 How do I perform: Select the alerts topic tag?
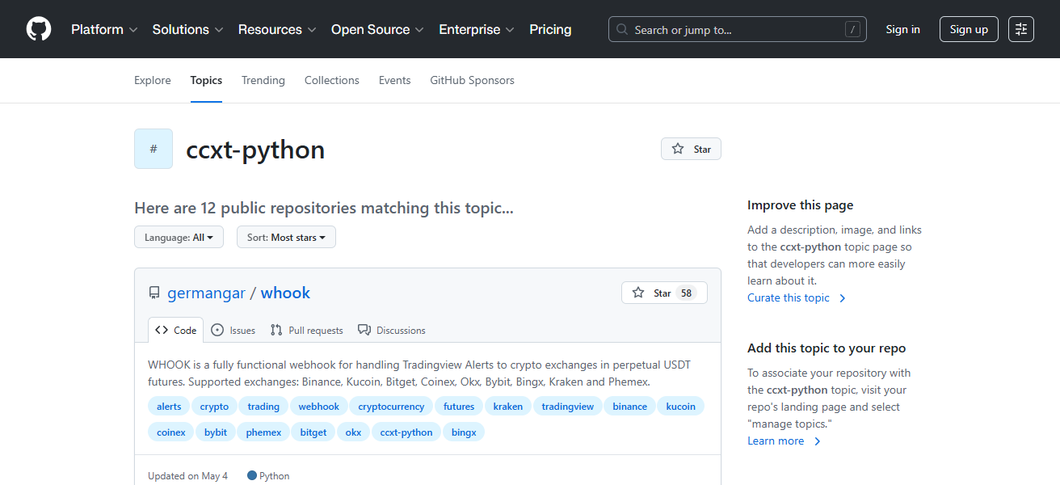[x=169, y=406]
